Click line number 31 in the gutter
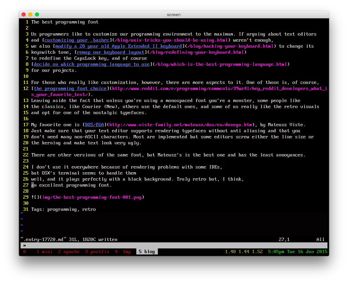This screenshot has width=348, height=283. click(26, 209)
